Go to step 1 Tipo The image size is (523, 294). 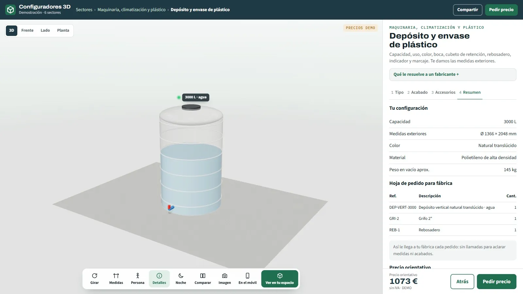397,92
